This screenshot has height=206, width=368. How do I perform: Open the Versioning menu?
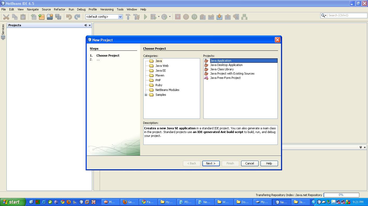tap(107, 9)
